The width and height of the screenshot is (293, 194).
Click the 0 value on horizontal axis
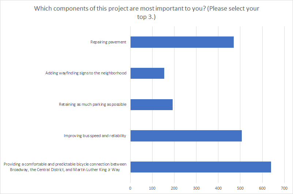click(x=130, y=188)
